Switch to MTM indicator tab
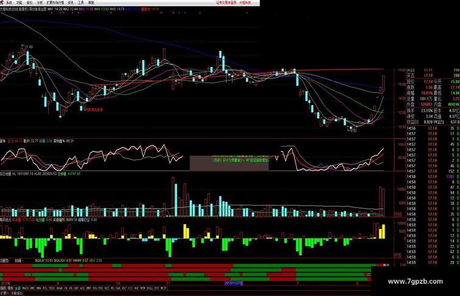Viewport: 460px width, 296px height. [x=142, y=288]
